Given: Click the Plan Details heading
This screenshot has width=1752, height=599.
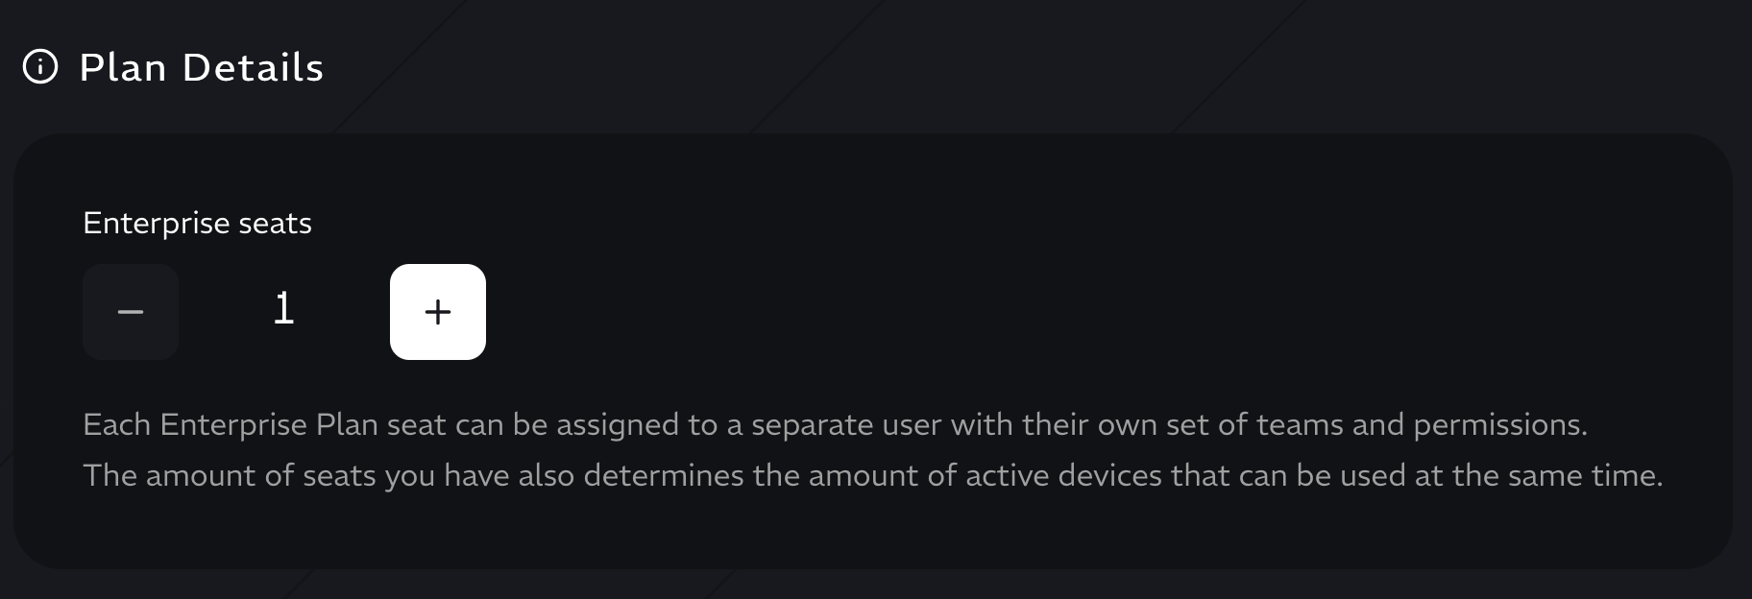Looking at the screenshot, I should [202, 67].
